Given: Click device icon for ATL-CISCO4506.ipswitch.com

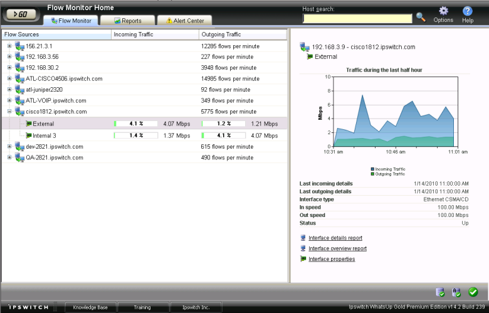Looking at the screenshot, I should [x=19, y=78].
